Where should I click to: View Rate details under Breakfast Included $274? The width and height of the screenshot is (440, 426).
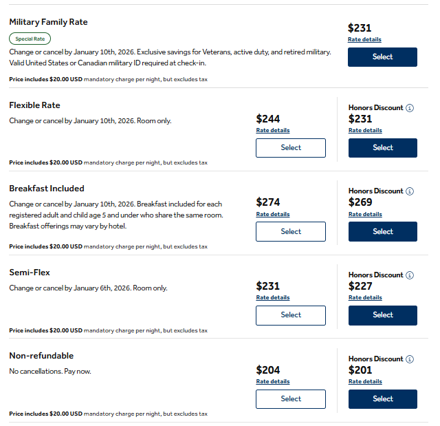pyautogui.click(x=273, y=214)
